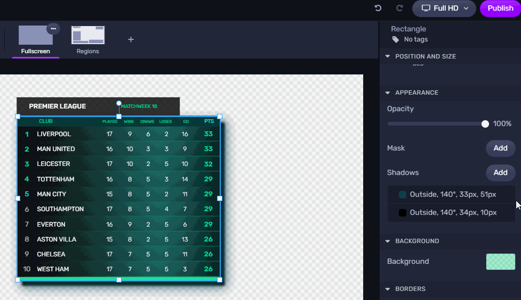The height and width of the screenshot is (300, 521).
Task: Click the Publish button
Action: pyautogui.click(x=500, y=9)
